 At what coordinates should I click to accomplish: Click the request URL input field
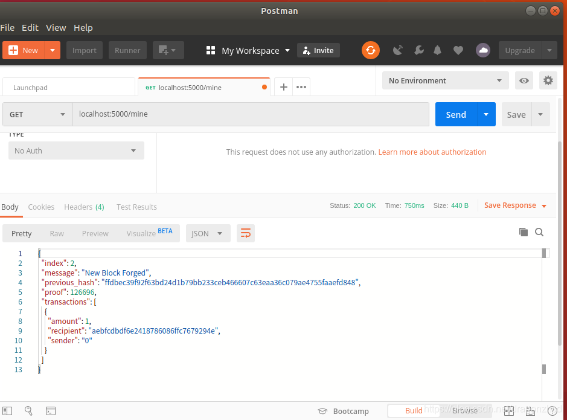pyautogui.click(x=251, y=114)
